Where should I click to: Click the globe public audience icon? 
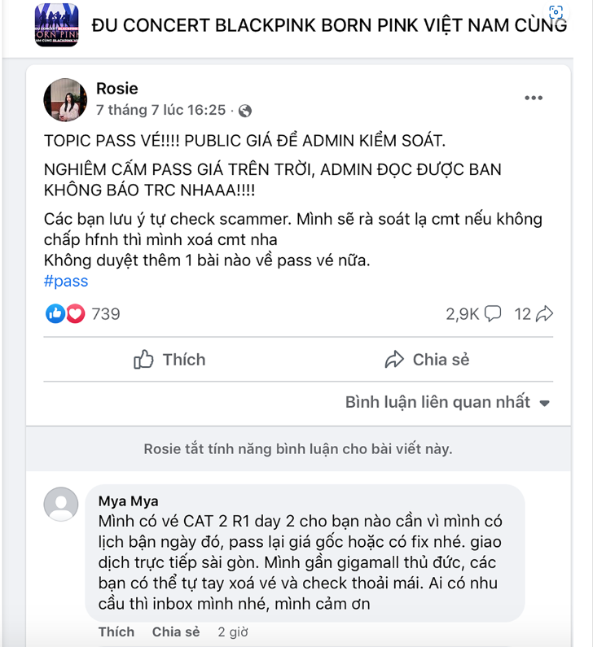click(244, 111)
